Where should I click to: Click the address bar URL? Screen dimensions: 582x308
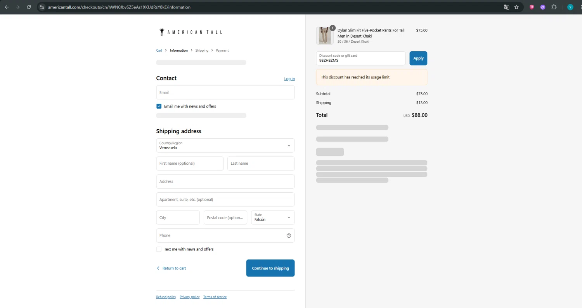pyautogui.click(x=119, y=7)
